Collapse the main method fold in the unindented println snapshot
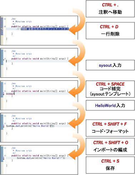Image resolution: width=135 pixels, height=175 pixels. (5, 123)
